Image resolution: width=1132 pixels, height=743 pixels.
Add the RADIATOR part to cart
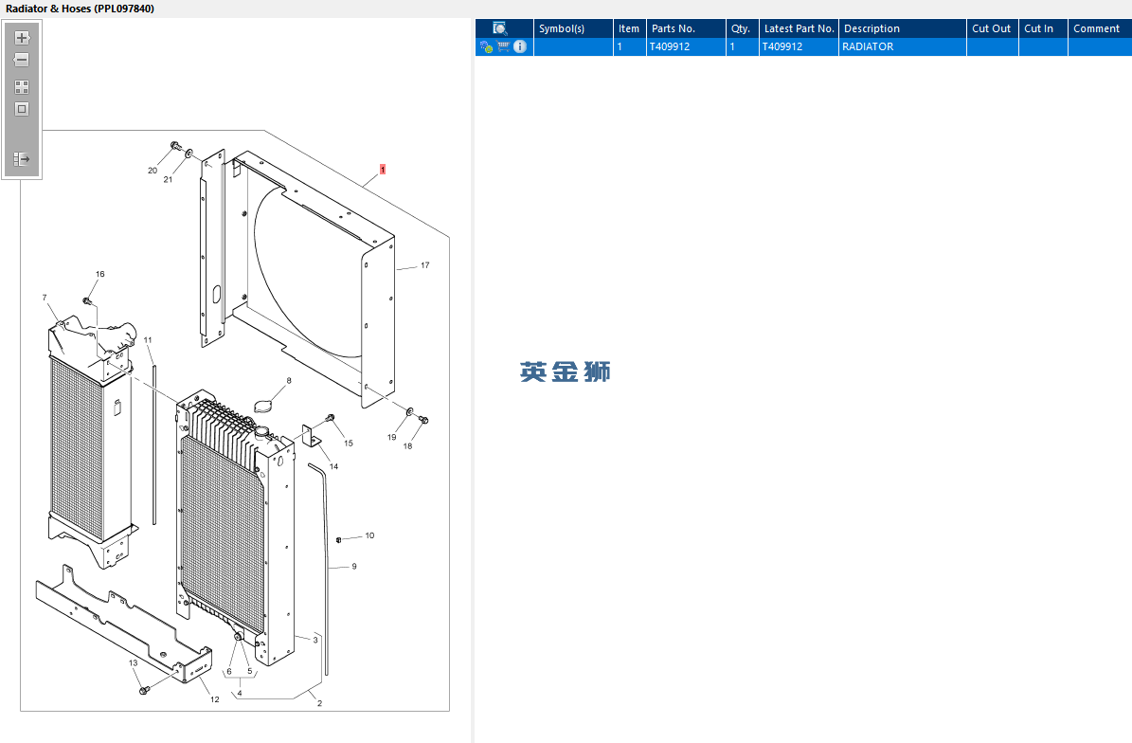coord(503,46)
